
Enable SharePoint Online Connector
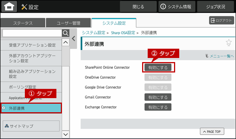pos(158,68)
